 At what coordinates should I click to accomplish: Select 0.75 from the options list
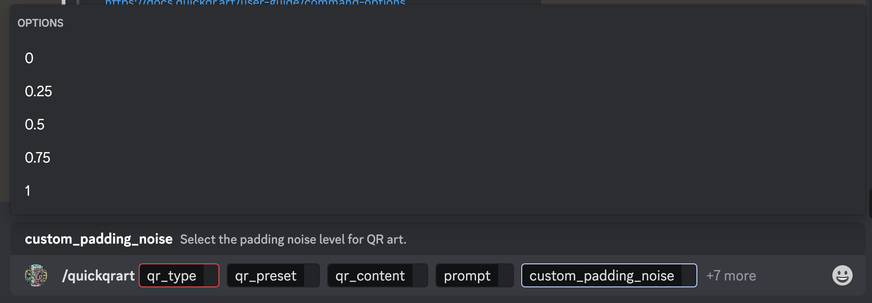[x=37, y=157]
